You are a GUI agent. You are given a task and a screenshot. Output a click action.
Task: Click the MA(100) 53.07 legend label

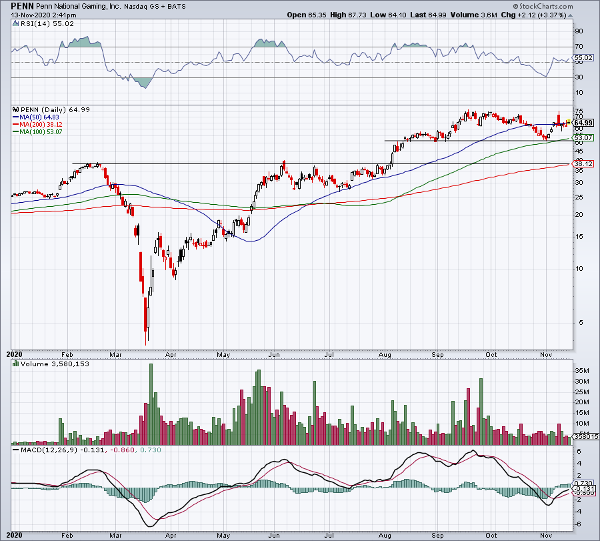[x=41, y=131]
